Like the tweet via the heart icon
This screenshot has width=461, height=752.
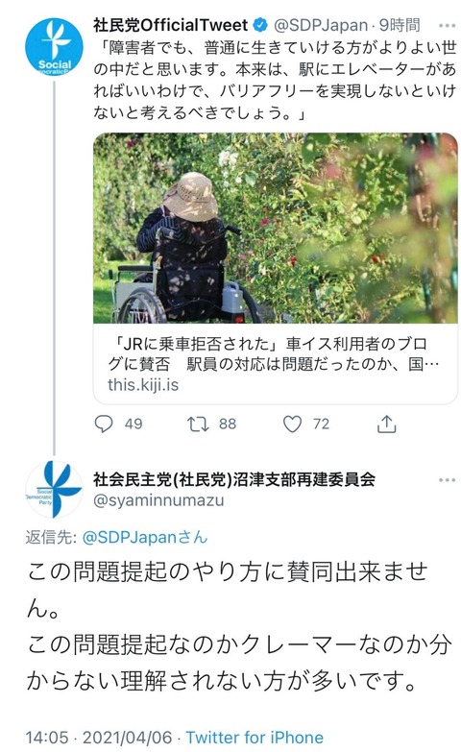click(292, 424)
